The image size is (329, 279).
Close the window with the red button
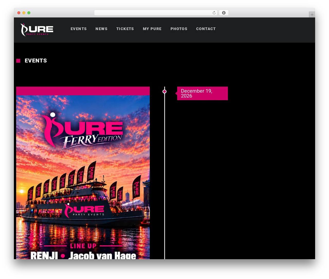click(19, 13)
